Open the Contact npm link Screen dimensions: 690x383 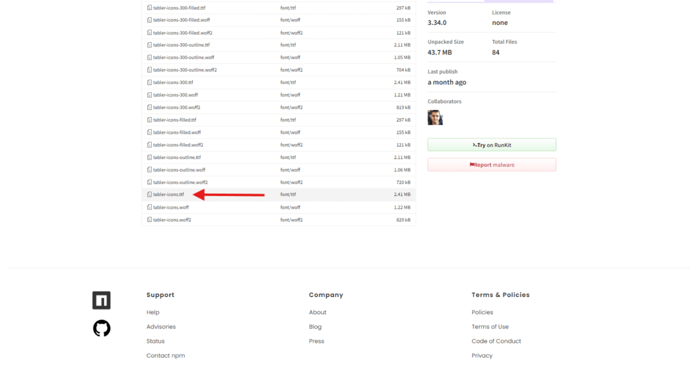click(165, 355)
